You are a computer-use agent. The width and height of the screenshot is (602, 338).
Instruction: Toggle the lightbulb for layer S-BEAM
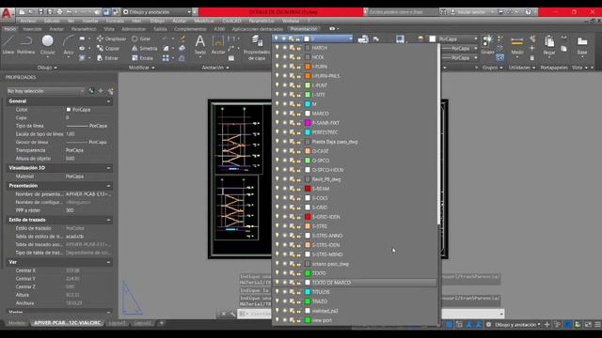277,189
